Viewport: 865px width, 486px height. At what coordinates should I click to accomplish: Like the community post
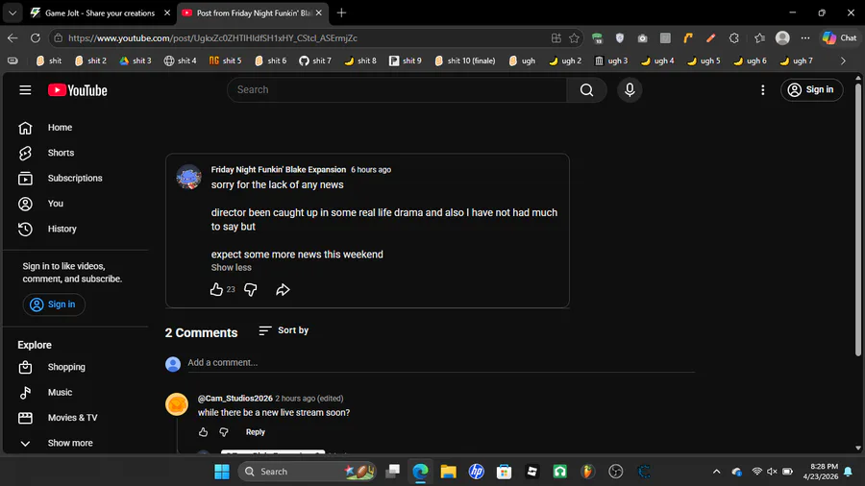(x=216, y=289)
